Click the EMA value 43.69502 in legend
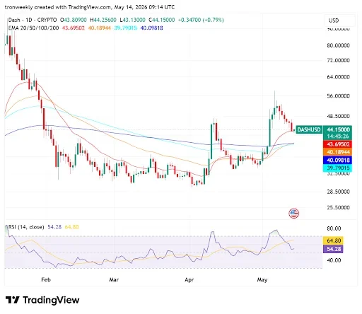362x314 pixels. [x=74, y=28]
